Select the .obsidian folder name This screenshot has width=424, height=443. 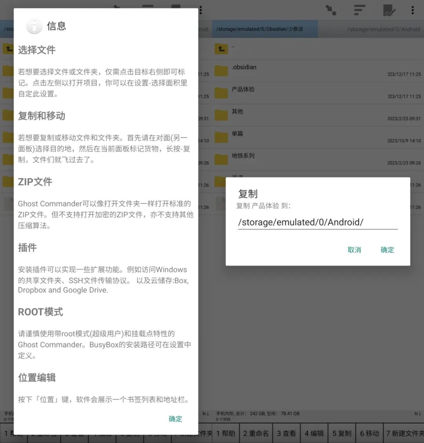tap(244, 67)
